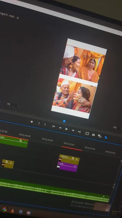Click the Comparison View icon
The height and width of the screenshot is (218, 122).
(x=99, y=136)
